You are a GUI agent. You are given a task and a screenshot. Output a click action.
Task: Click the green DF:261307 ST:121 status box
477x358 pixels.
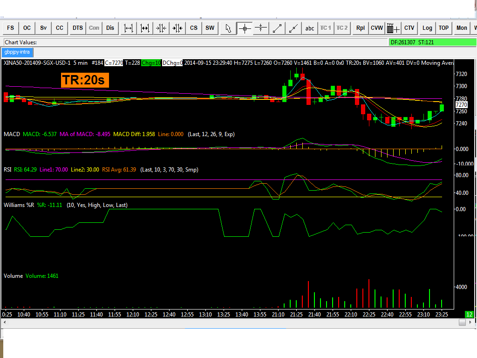pyautogui.click(x=433, y=42)
